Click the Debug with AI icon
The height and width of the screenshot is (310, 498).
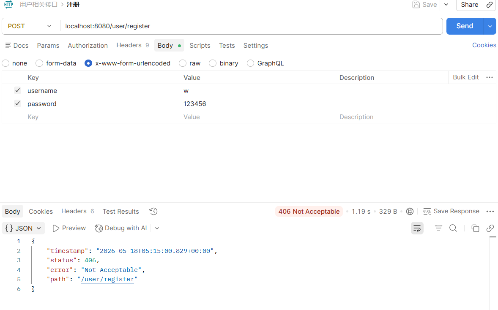pos(99,228)
